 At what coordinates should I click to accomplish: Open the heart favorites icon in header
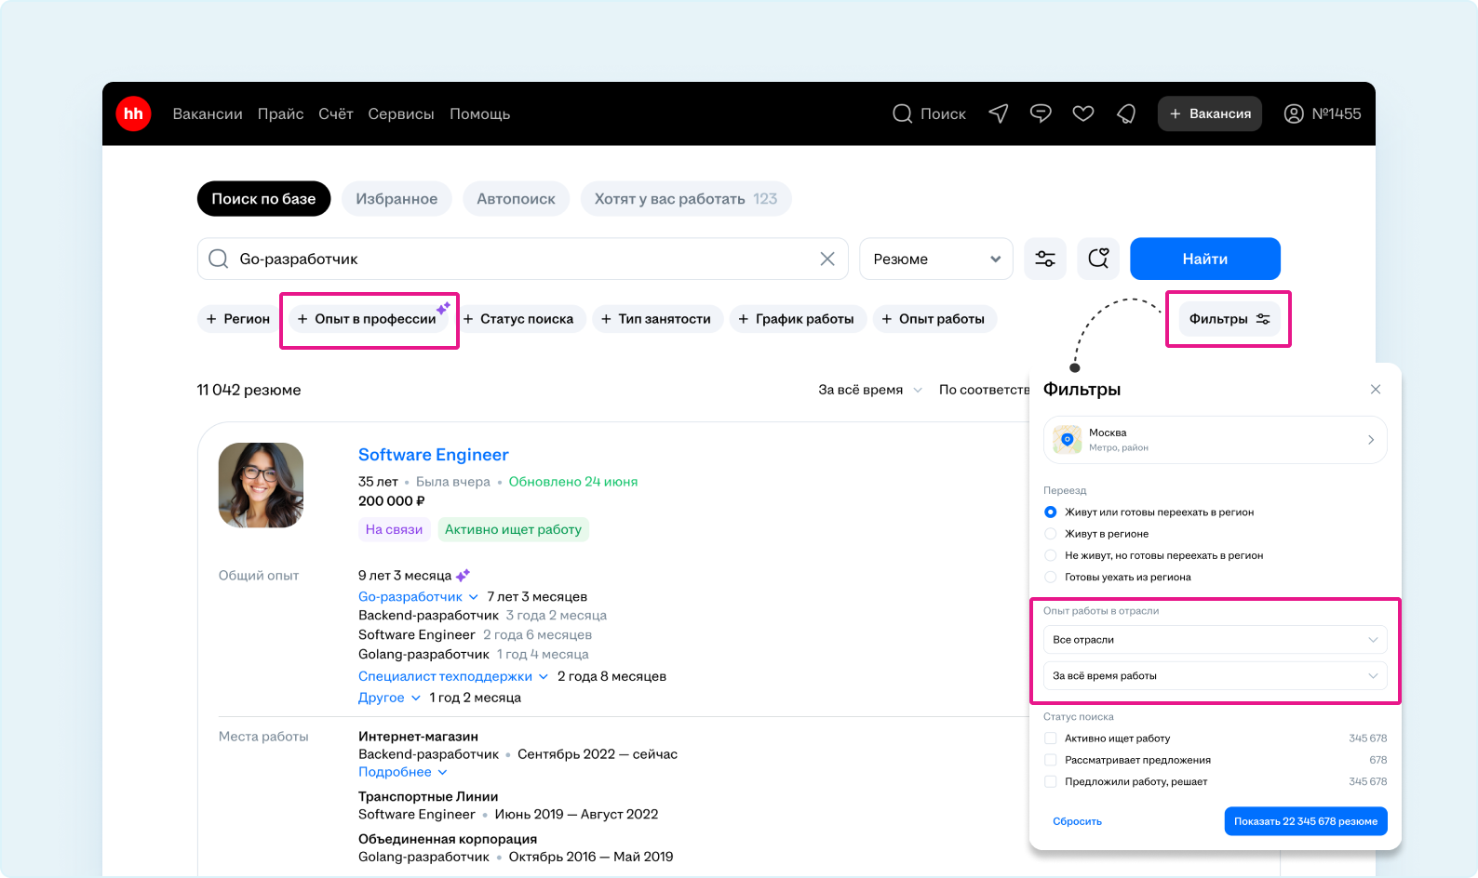(1083, 113)
